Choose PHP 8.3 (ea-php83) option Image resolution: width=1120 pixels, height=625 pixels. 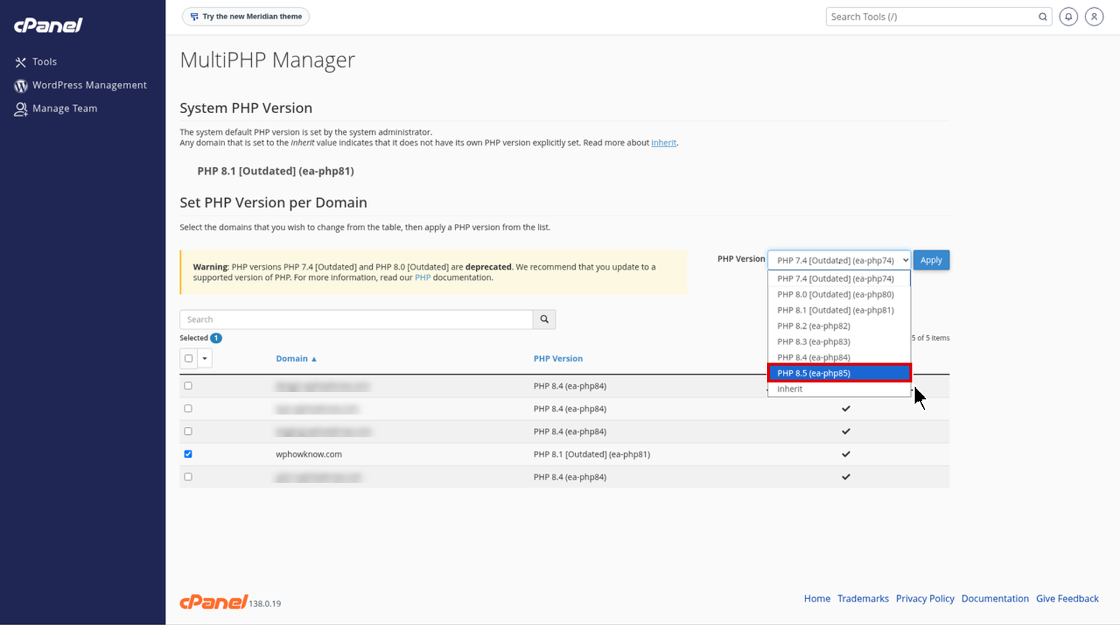pyautogui.click(x=839, y=342)
